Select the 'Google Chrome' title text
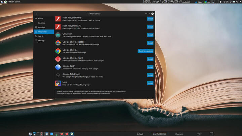 click(x=70, y=50)
